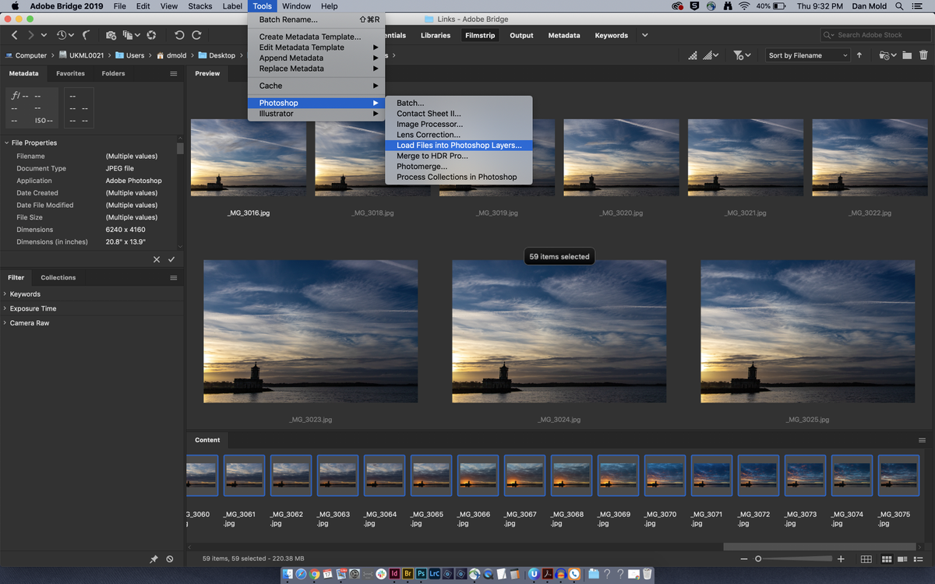Select the Get Photos from Camera icon

pos(111,35)
